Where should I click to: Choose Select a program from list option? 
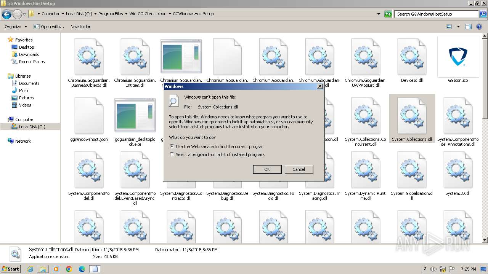point(217,155)
